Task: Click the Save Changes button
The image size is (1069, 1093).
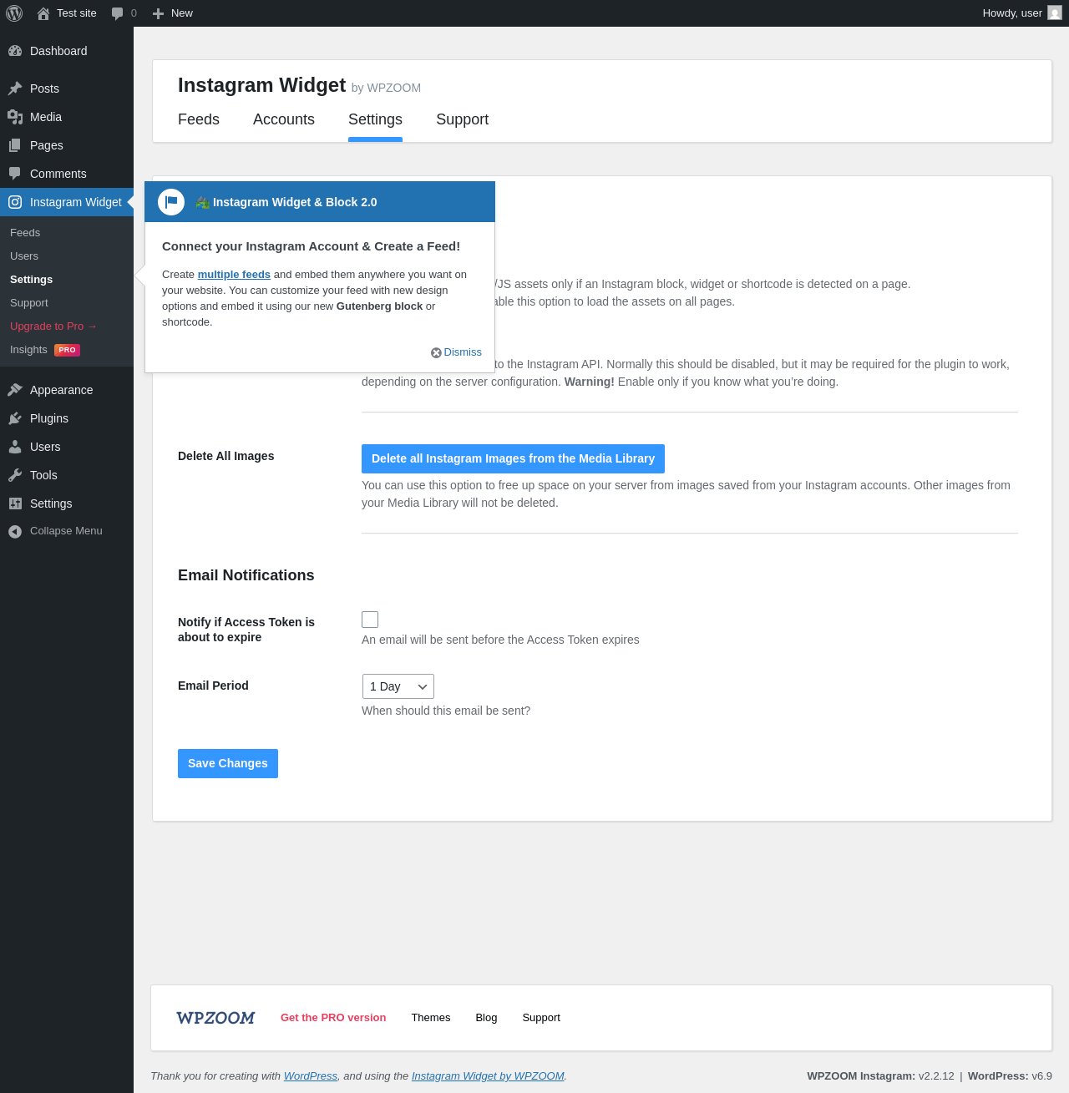Action: [228, 763]
